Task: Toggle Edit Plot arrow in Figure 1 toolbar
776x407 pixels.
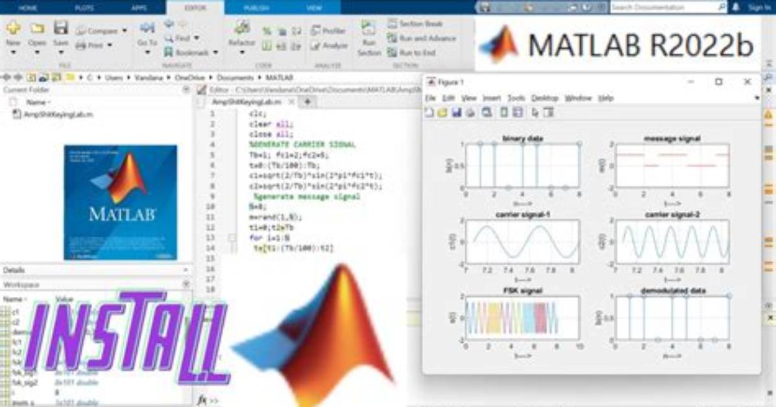Action: 535,113
